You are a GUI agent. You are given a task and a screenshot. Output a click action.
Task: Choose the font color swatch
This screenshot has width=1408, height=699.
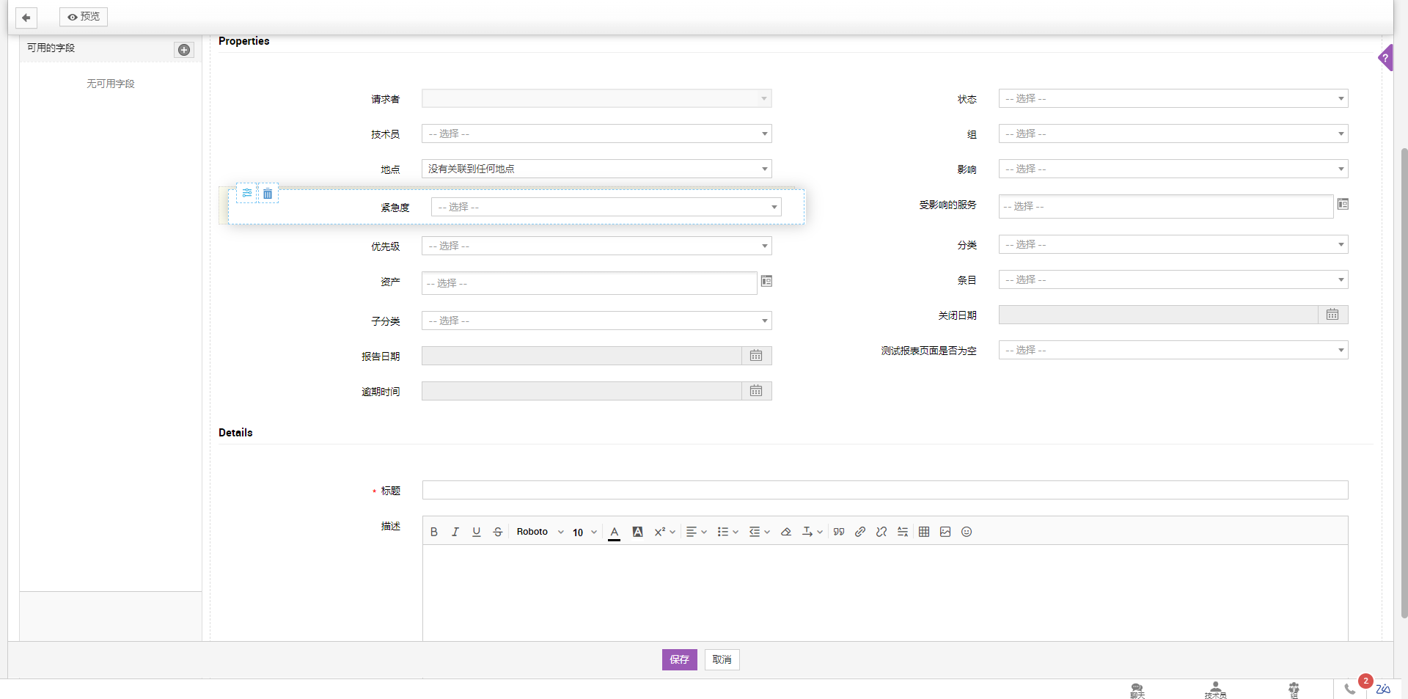(x=615, y=532)
